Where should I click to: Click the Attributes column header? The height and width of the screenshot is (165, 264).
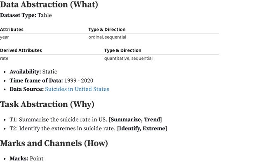tap(12, 30)
